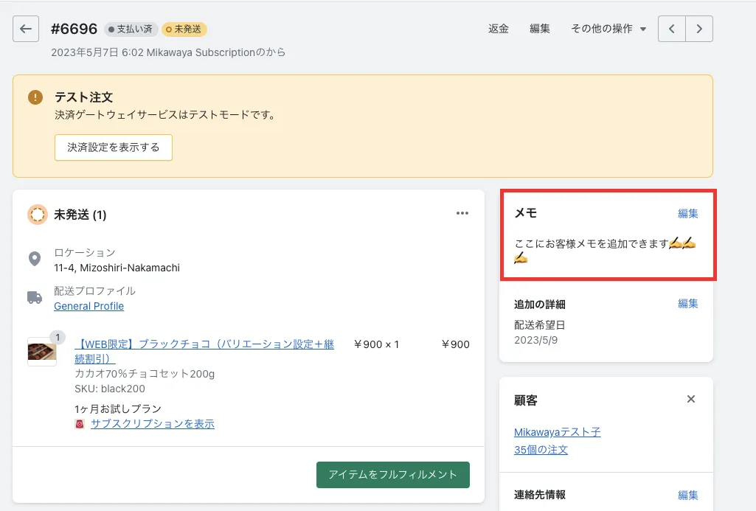Click the location pin icon
Viewport: 756px width, 511px height.
(35, 259)
